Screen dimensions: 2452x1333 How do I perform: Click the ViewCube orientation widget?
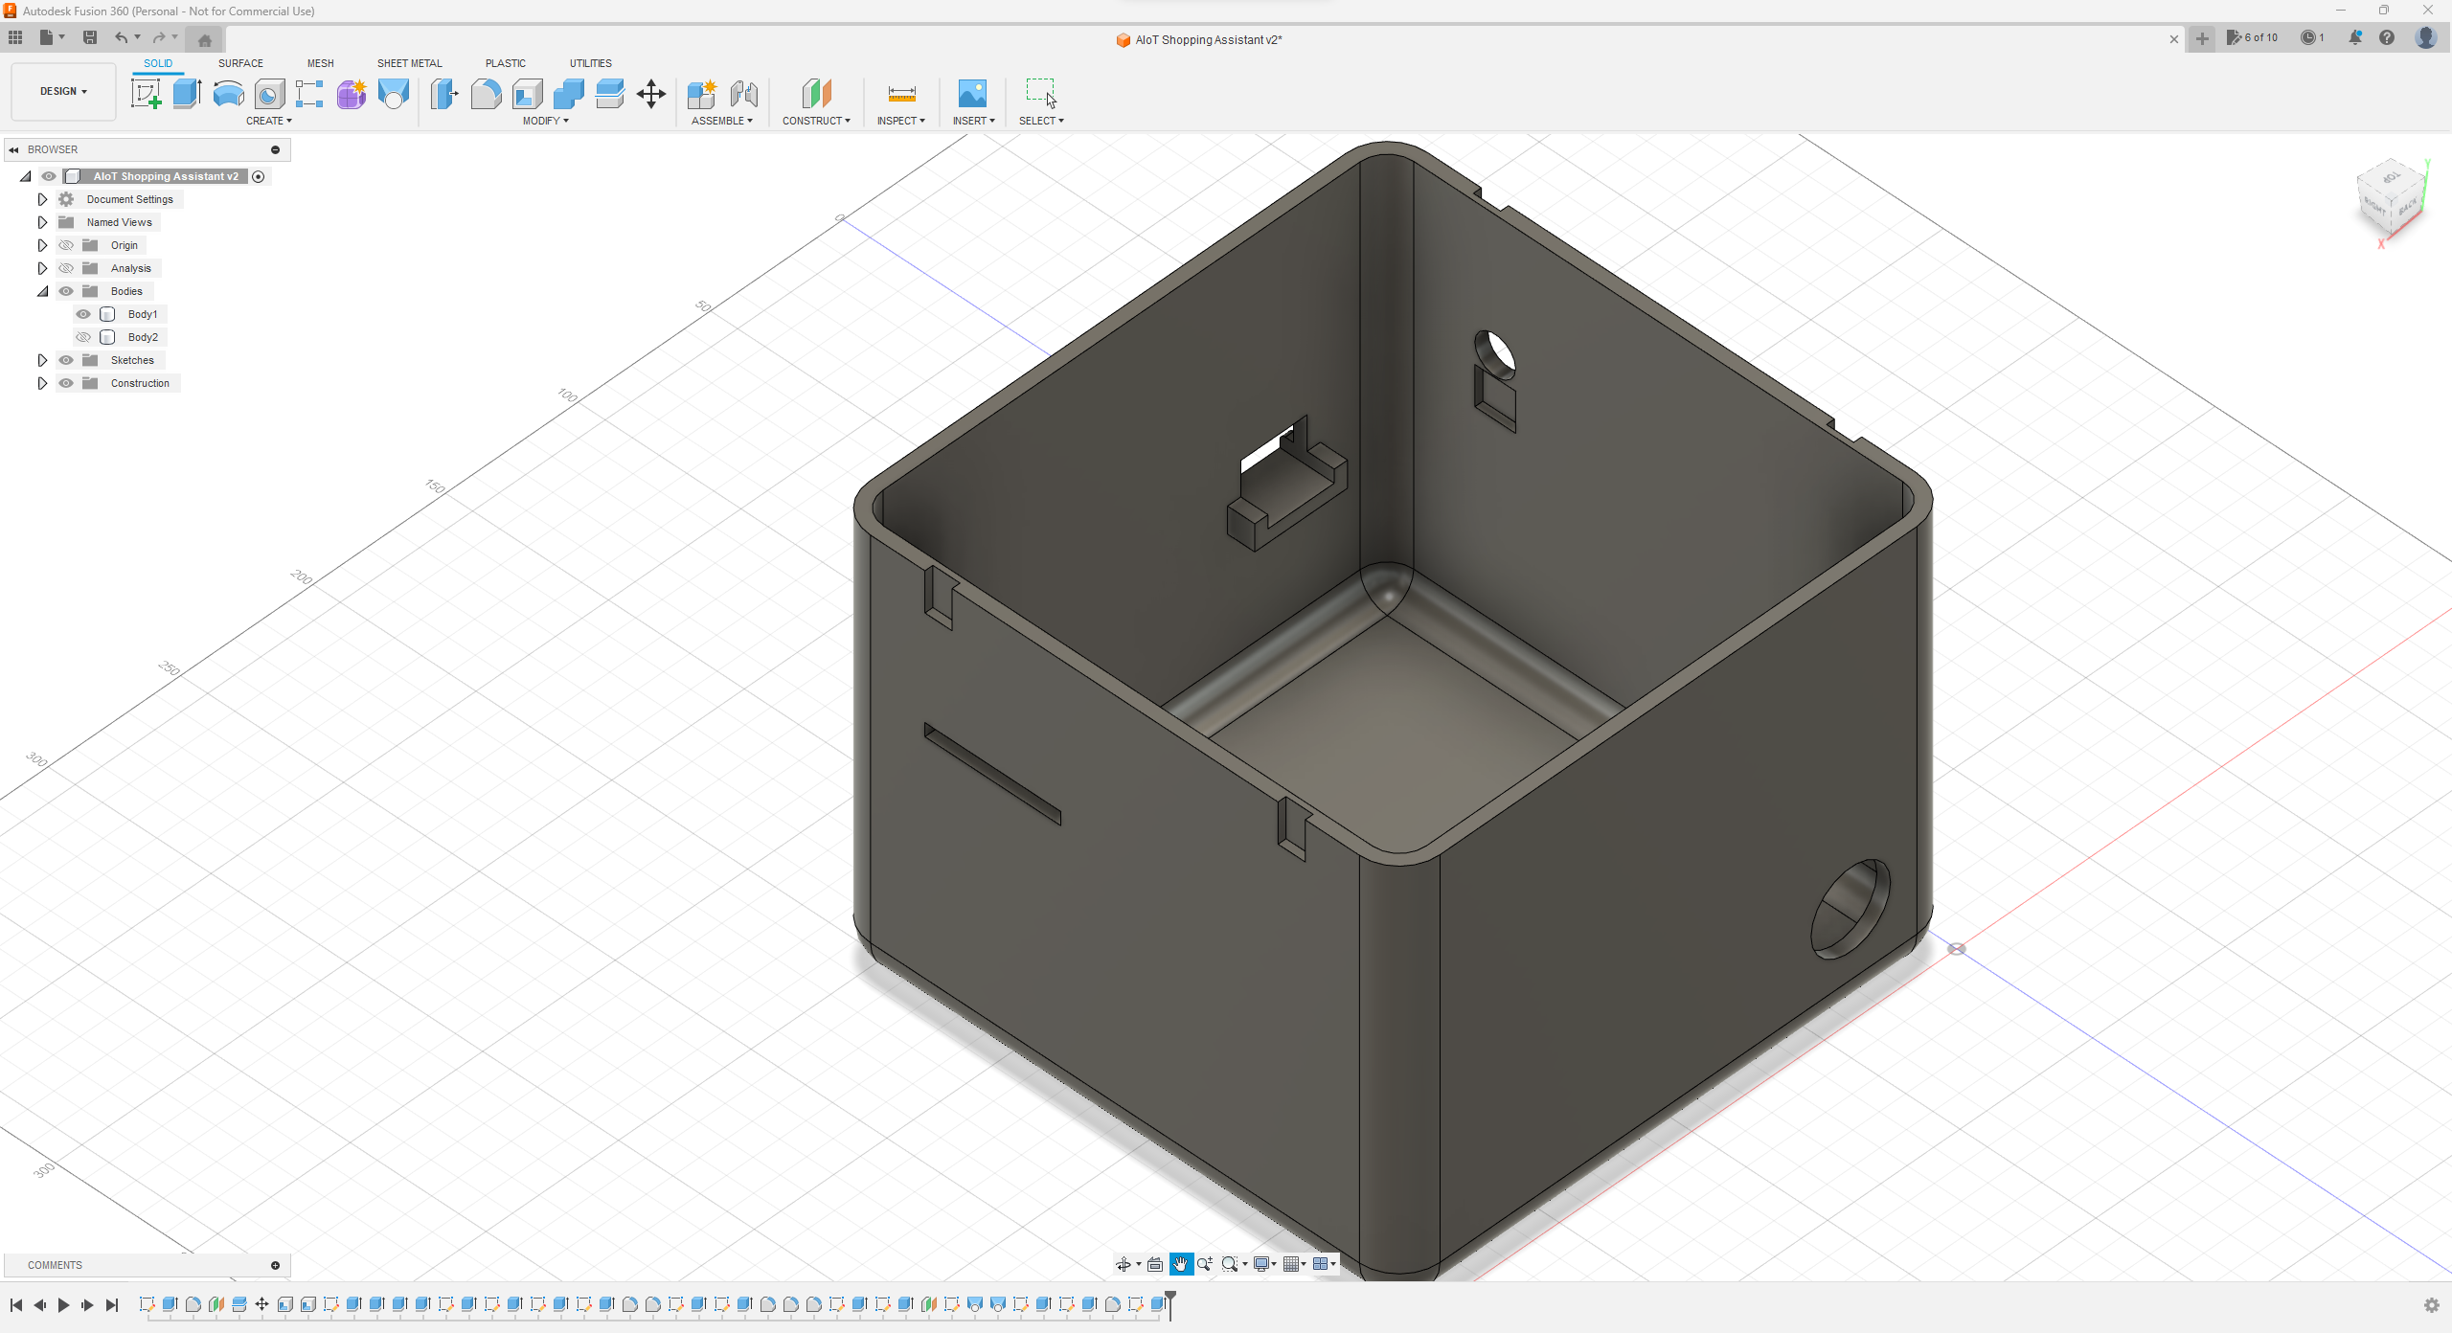tap(2391, 199)
